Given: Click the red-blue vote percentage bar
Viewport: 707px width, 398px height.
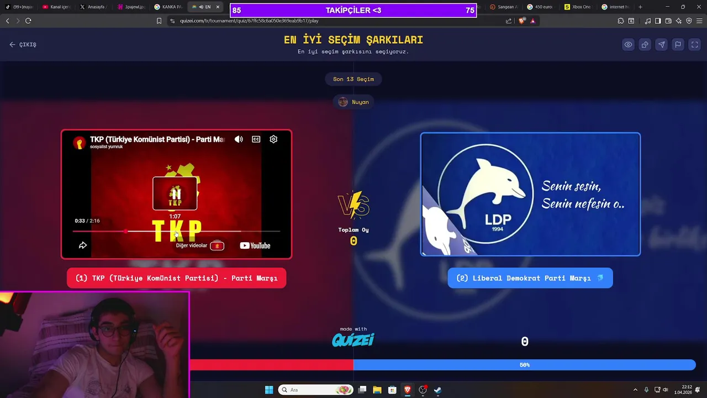Looking at the screenshot, I should pyautogui.click(x=442, y=365).
